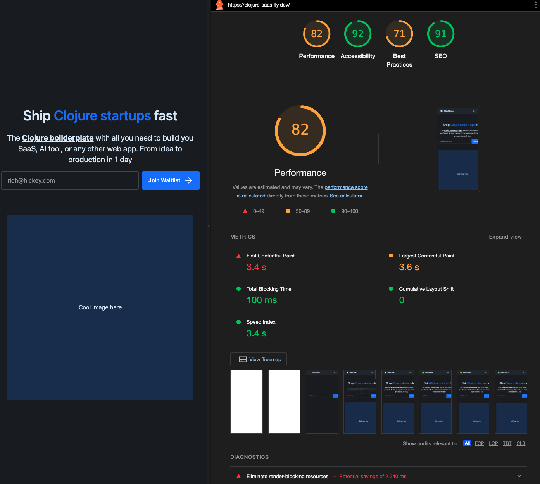The image size is (540, 484).
Task: Open the Clojure boilerplate link
Action: [x=58, y=138]
